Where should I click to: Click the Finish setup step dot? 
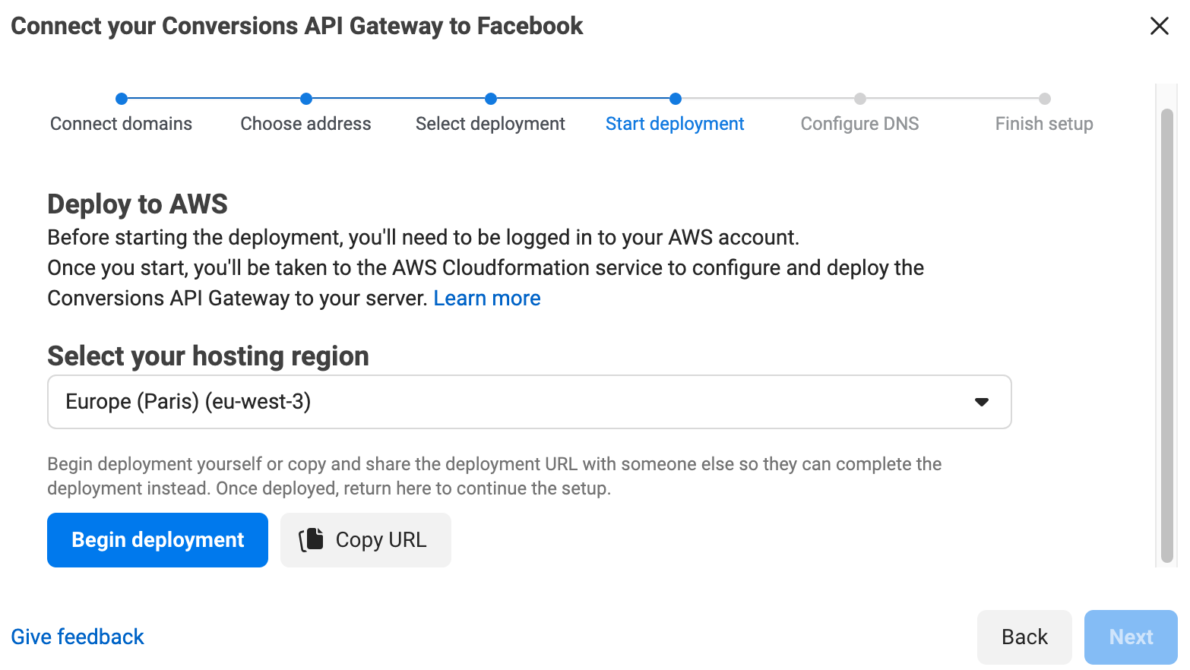(x=1045, y=99)
